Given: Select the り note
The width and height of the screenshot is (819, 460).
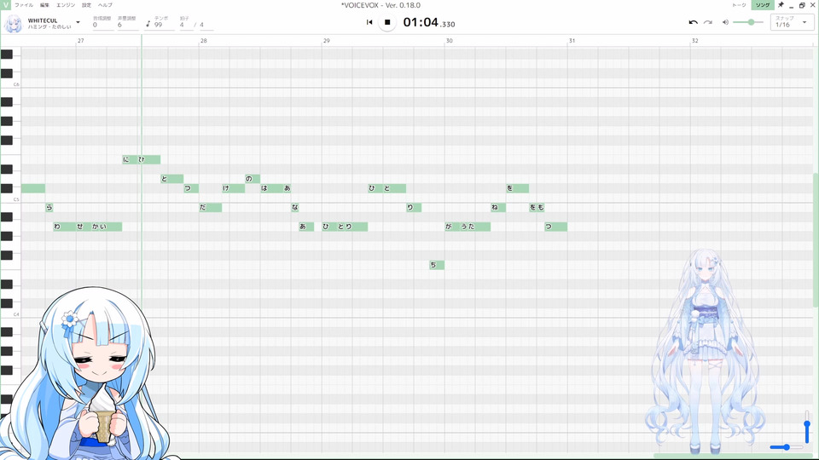Looking at the screenshot, I should point(414,208).
